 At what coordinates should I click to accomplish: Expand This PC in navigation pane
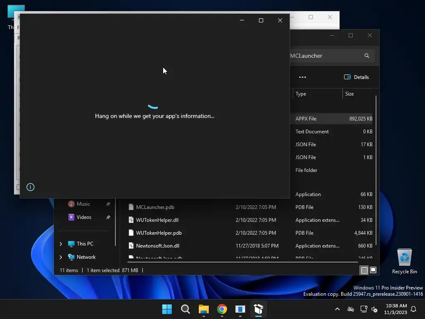[x=61, y=244]
